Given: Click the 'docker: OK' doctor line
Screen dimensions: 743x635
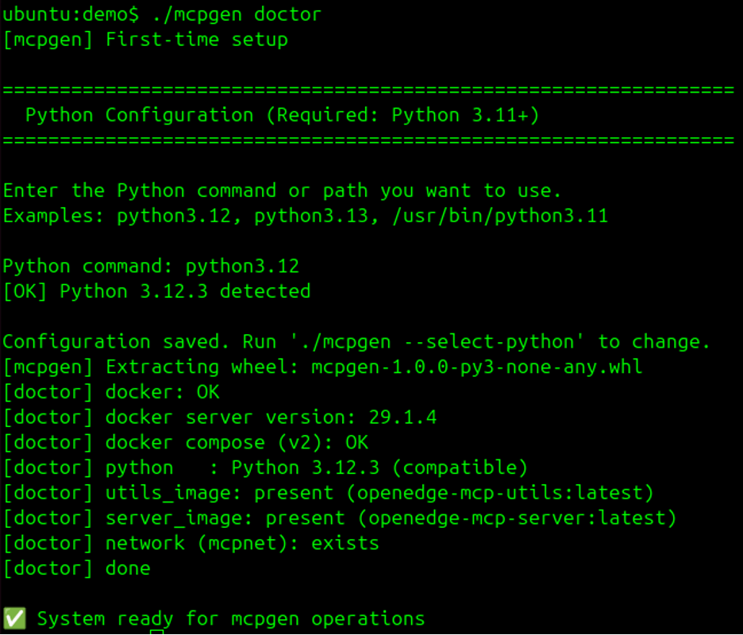Looking at the screenshot, I should click(x=162, y=392).
